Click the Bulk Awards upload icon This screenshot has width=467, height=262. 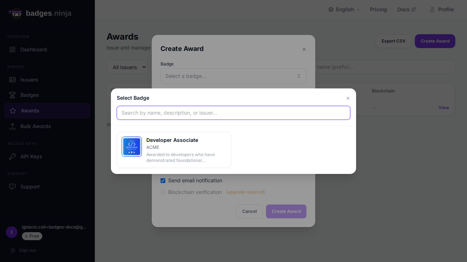(x=12, y=126)
